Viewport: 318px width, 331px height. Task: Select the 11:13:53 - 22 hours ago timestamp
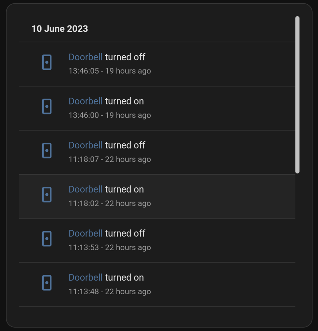(109, 247)
